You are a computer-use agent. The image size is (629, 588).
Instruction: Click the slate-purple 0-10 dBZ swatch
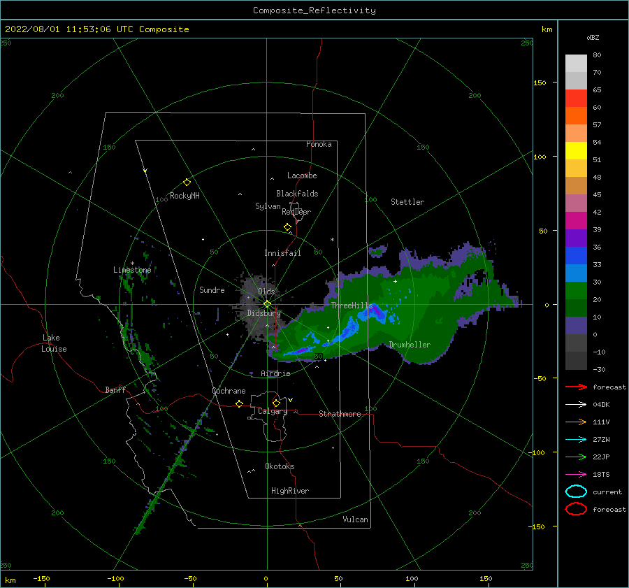(x=576, y=326)
